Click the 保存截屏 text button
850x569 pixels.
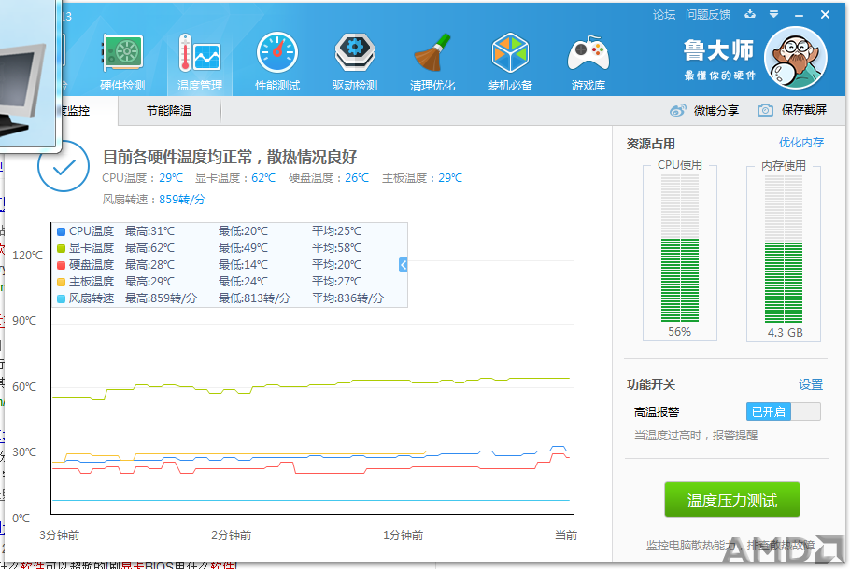pos(804,110)
